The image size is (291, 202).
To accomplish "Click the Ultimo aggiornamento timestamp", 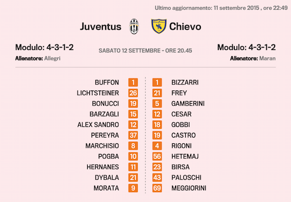I will tap(221, 8).
